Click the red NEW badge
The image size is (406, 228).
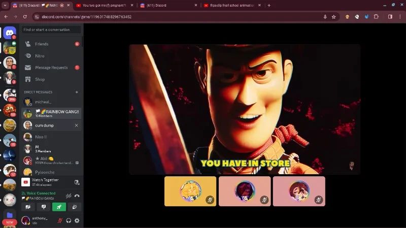click(10, 222)
